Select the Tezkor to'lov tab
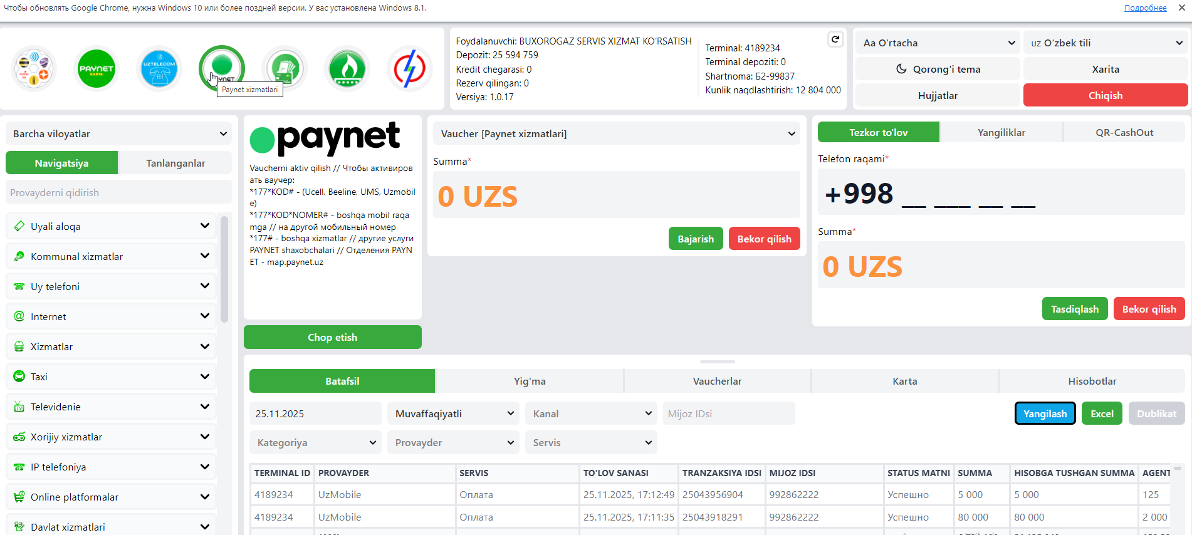The height and width of the screenshot is (535, 1192). coord(879,132)
